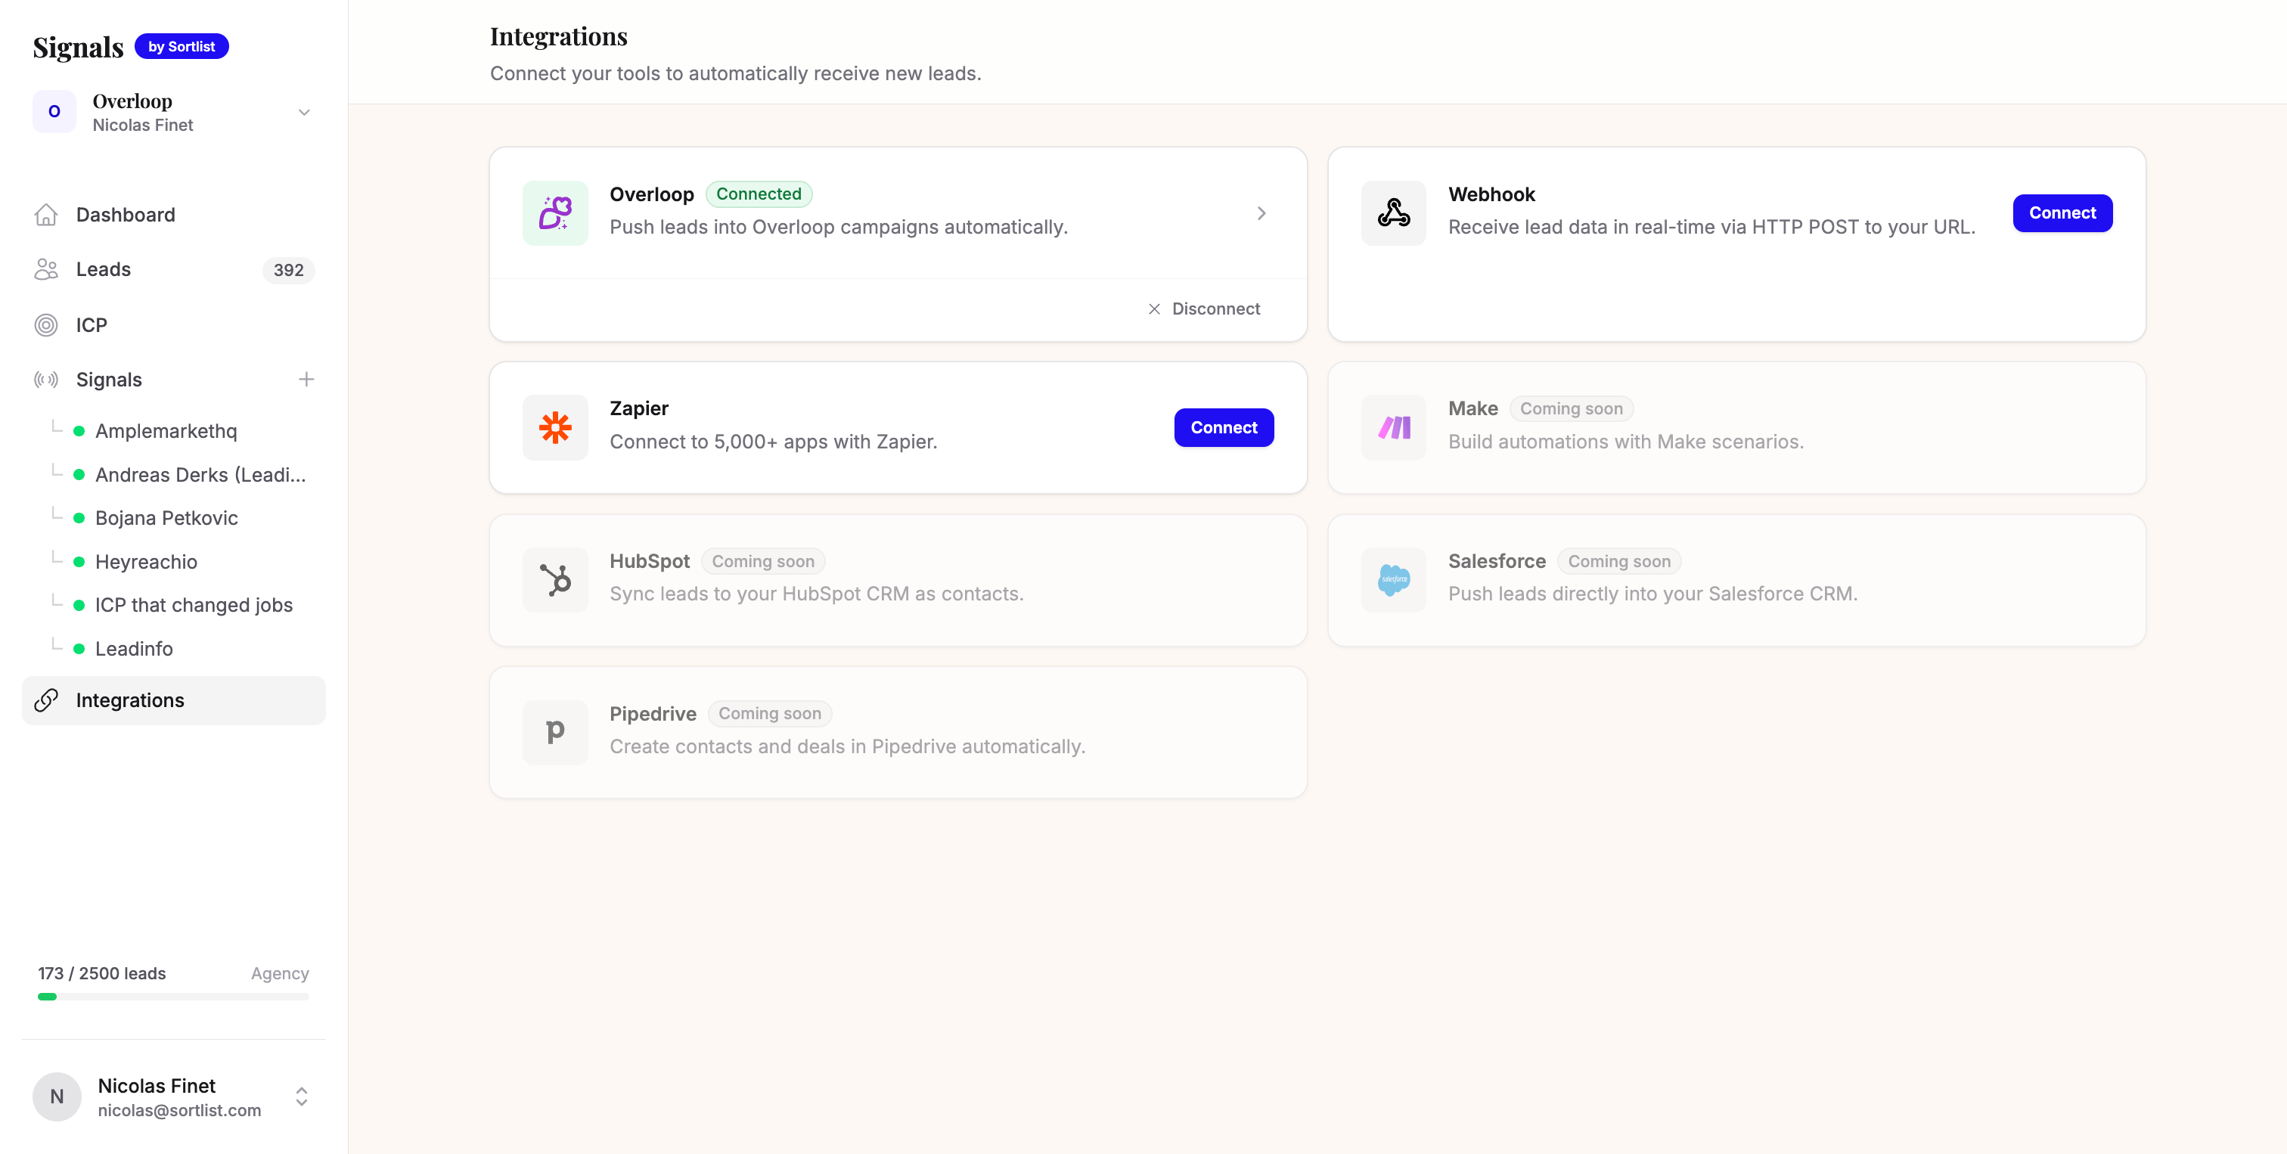Expand the Overloop workspace switcher chevron
The image size is (2287, 1154).
(x=305, y=113)
